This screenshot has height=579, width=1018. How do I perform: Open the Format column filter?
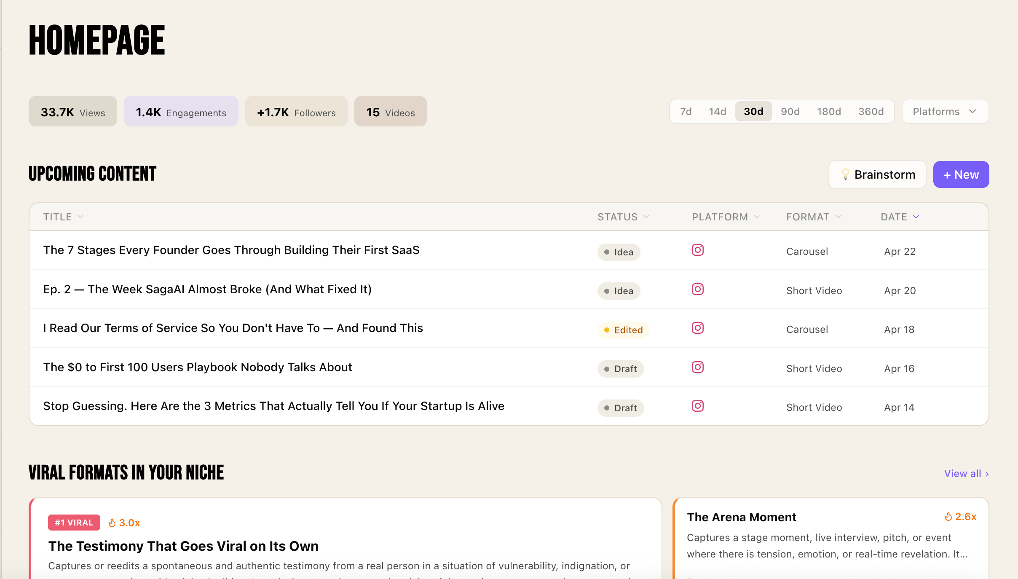point(839,217)
